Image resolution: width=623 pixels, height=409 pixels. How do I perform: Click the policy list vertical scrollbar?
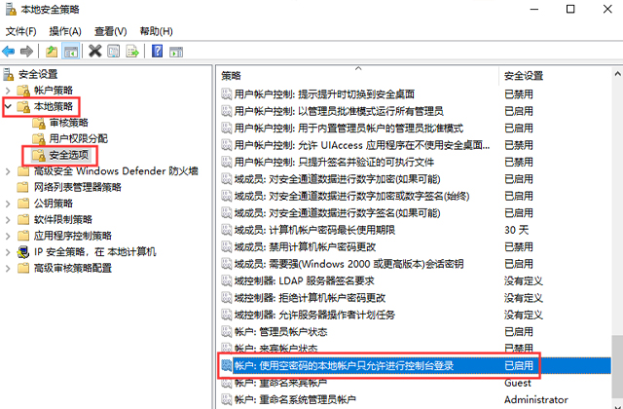[615, 243]
